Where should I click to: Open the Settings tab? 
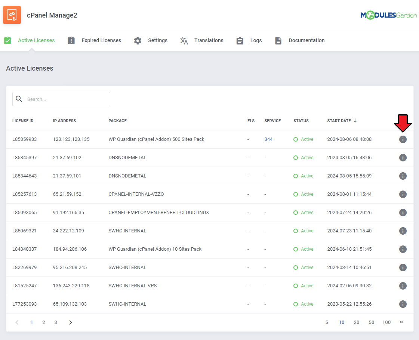click(158, 40)
